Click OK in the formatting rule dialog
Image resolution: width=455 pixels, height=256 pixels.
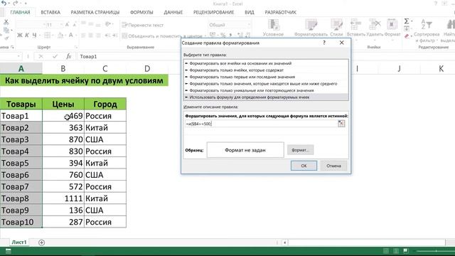(x=304, y=166)
